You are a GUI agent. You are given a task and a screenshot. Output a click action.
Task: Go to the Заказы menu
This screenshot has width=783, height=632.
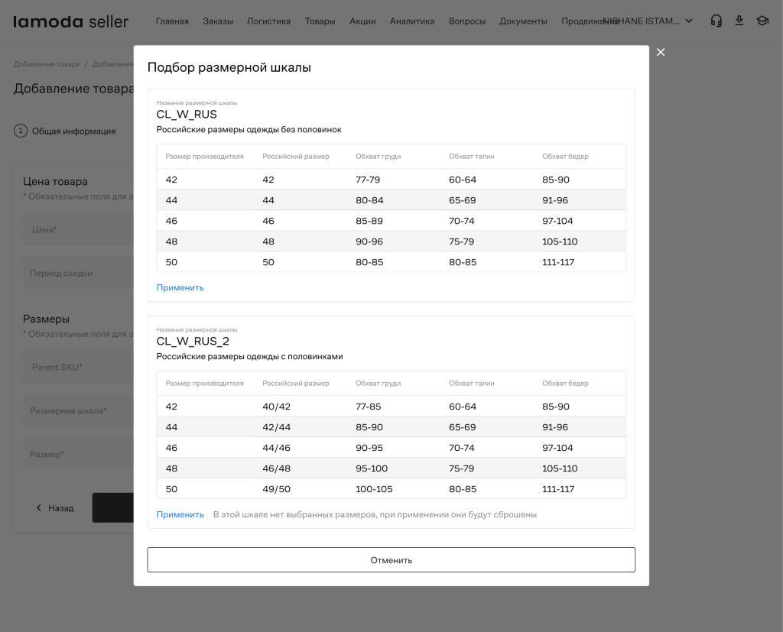pyautogui.click(x=218, y=21)
